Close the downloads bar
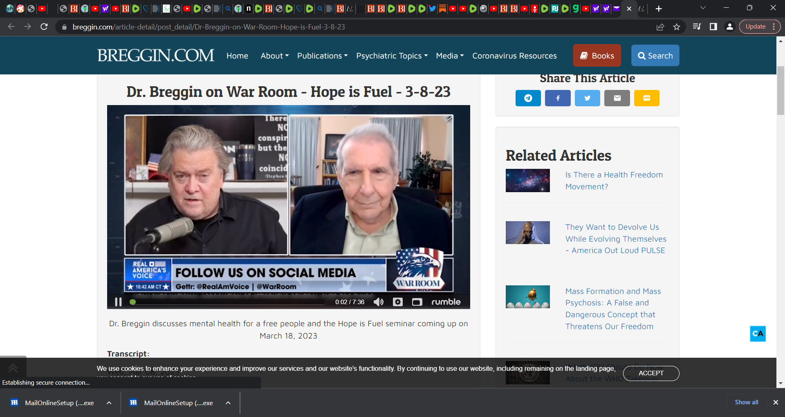The image size is (785, 417). tap(776, 402)
